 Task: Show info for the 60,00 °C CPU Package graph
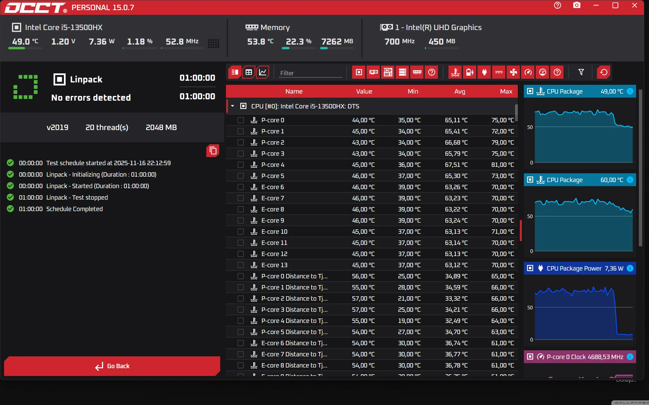[630, 180]
